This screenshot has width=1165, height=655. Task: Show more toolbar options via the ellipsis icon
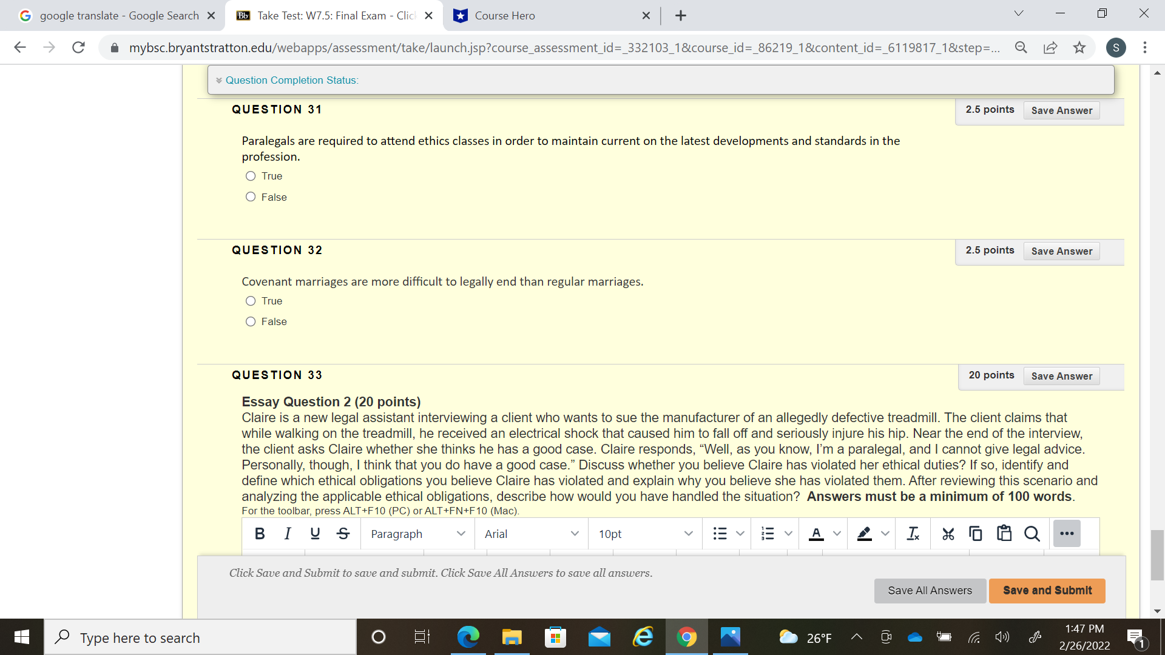(x=1067, y=534)
